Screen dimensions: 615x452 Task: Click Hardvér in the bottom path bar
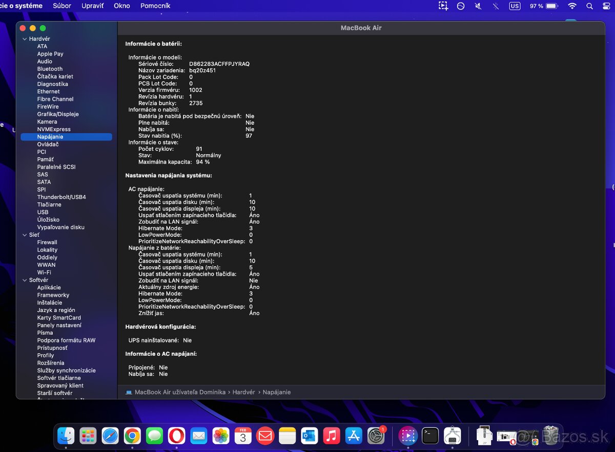[x=243, y=392]
